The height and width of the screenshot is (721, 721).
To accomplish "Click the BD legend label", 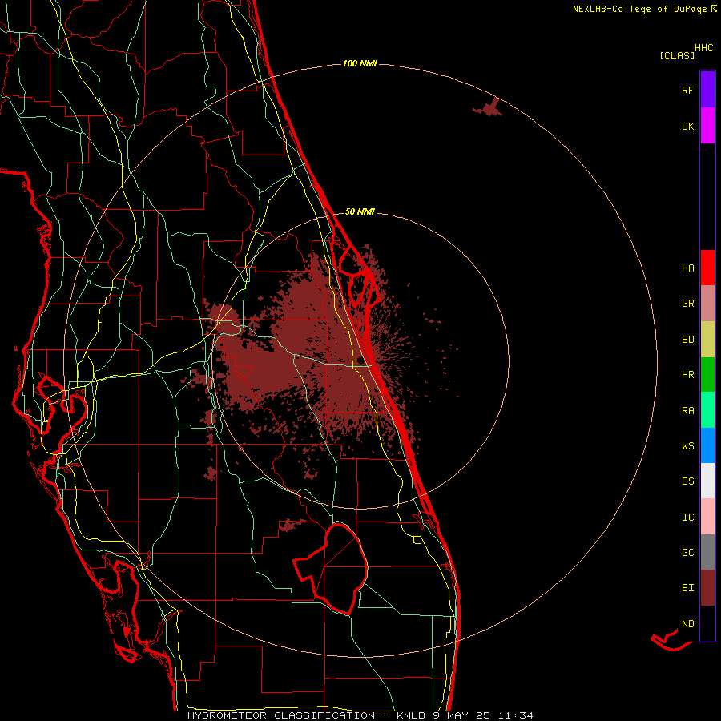I will tap(687, 340).
